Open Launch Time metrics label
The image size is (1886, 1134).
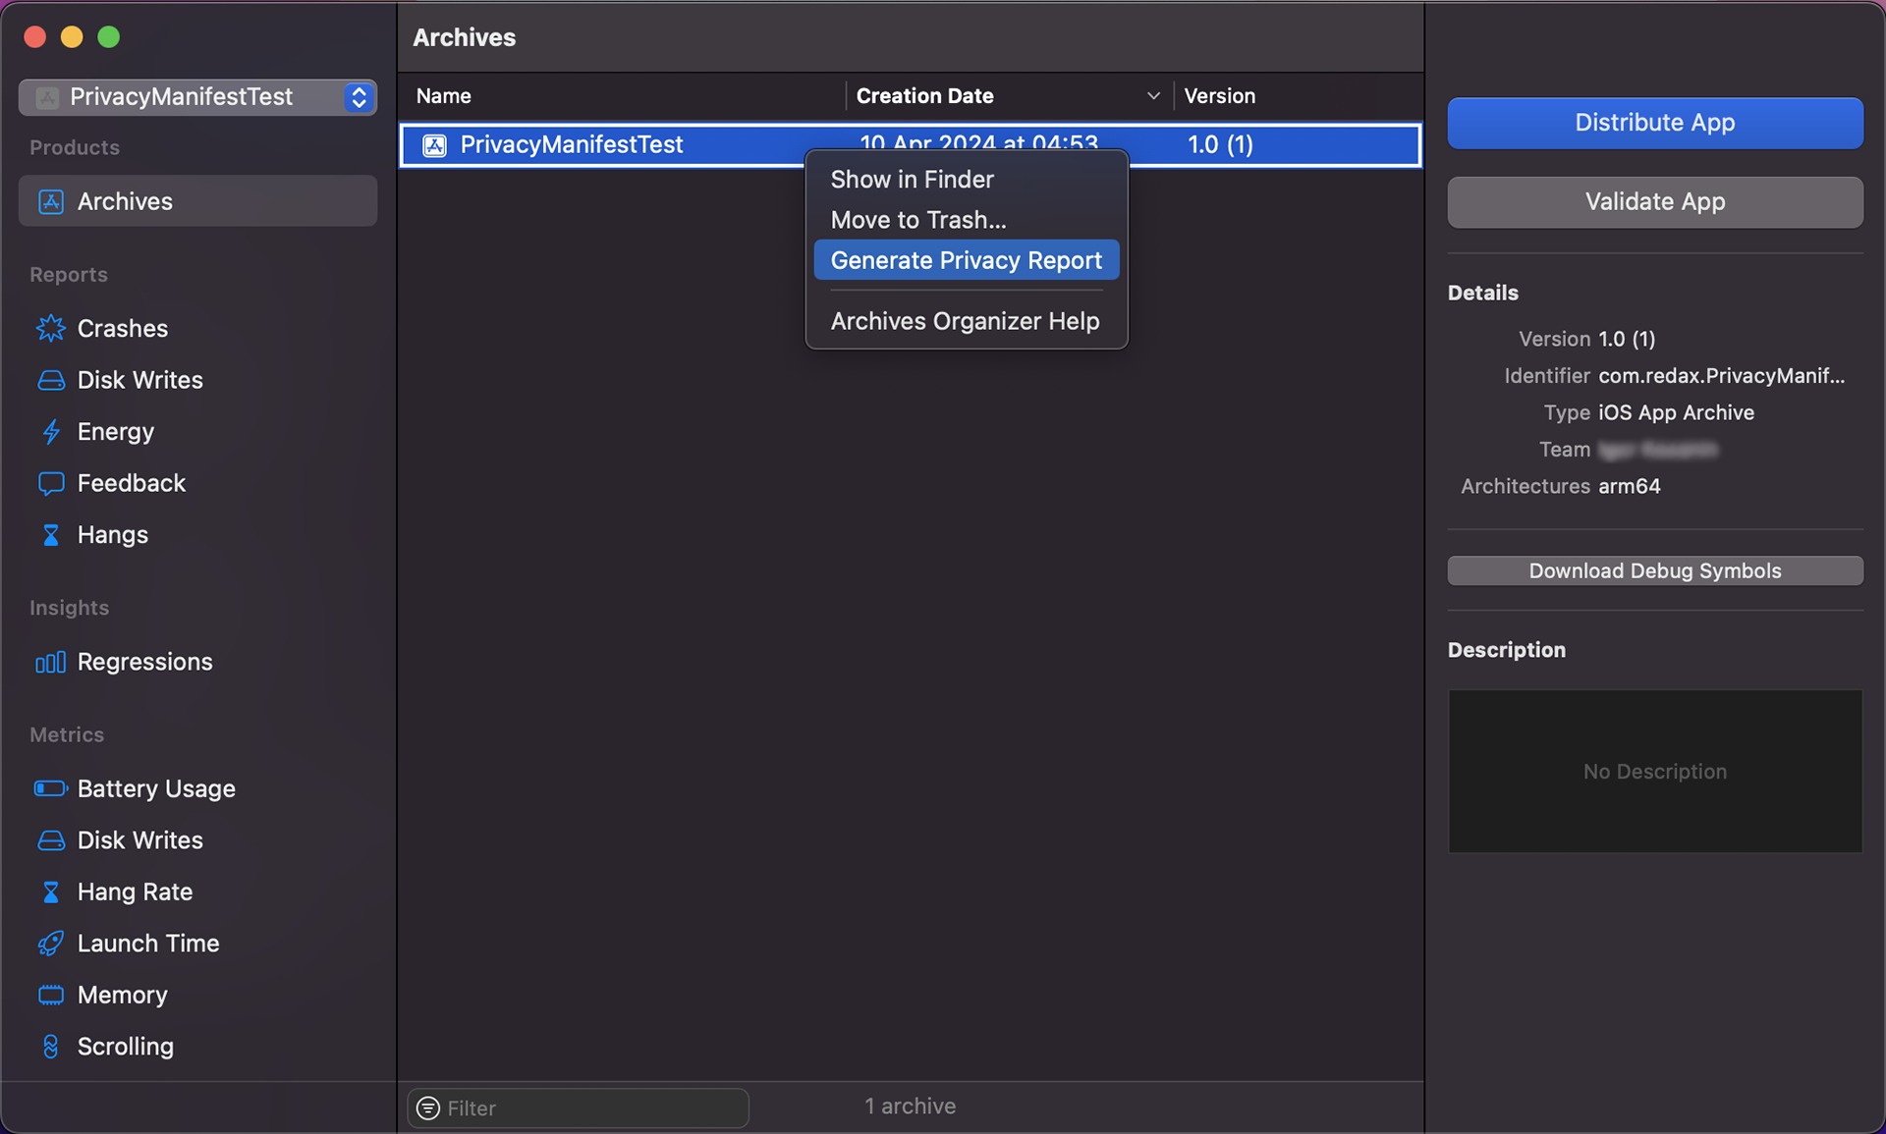[148, 944]
